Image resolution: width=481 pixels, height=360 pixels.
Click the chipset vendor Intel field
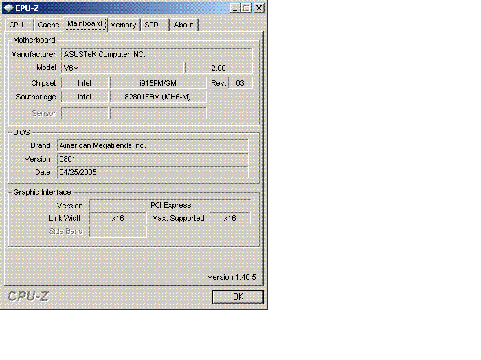[85, 83]
